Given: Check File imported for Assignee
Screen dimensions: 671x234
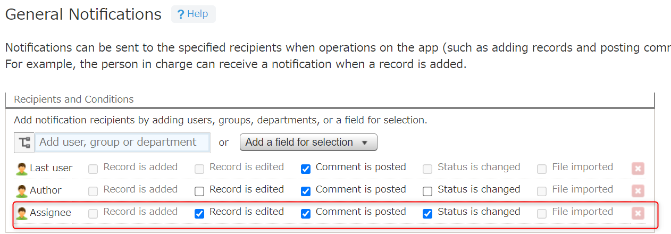Looking at the screenshot, I should pyautogui.click(x=542, y=214).
